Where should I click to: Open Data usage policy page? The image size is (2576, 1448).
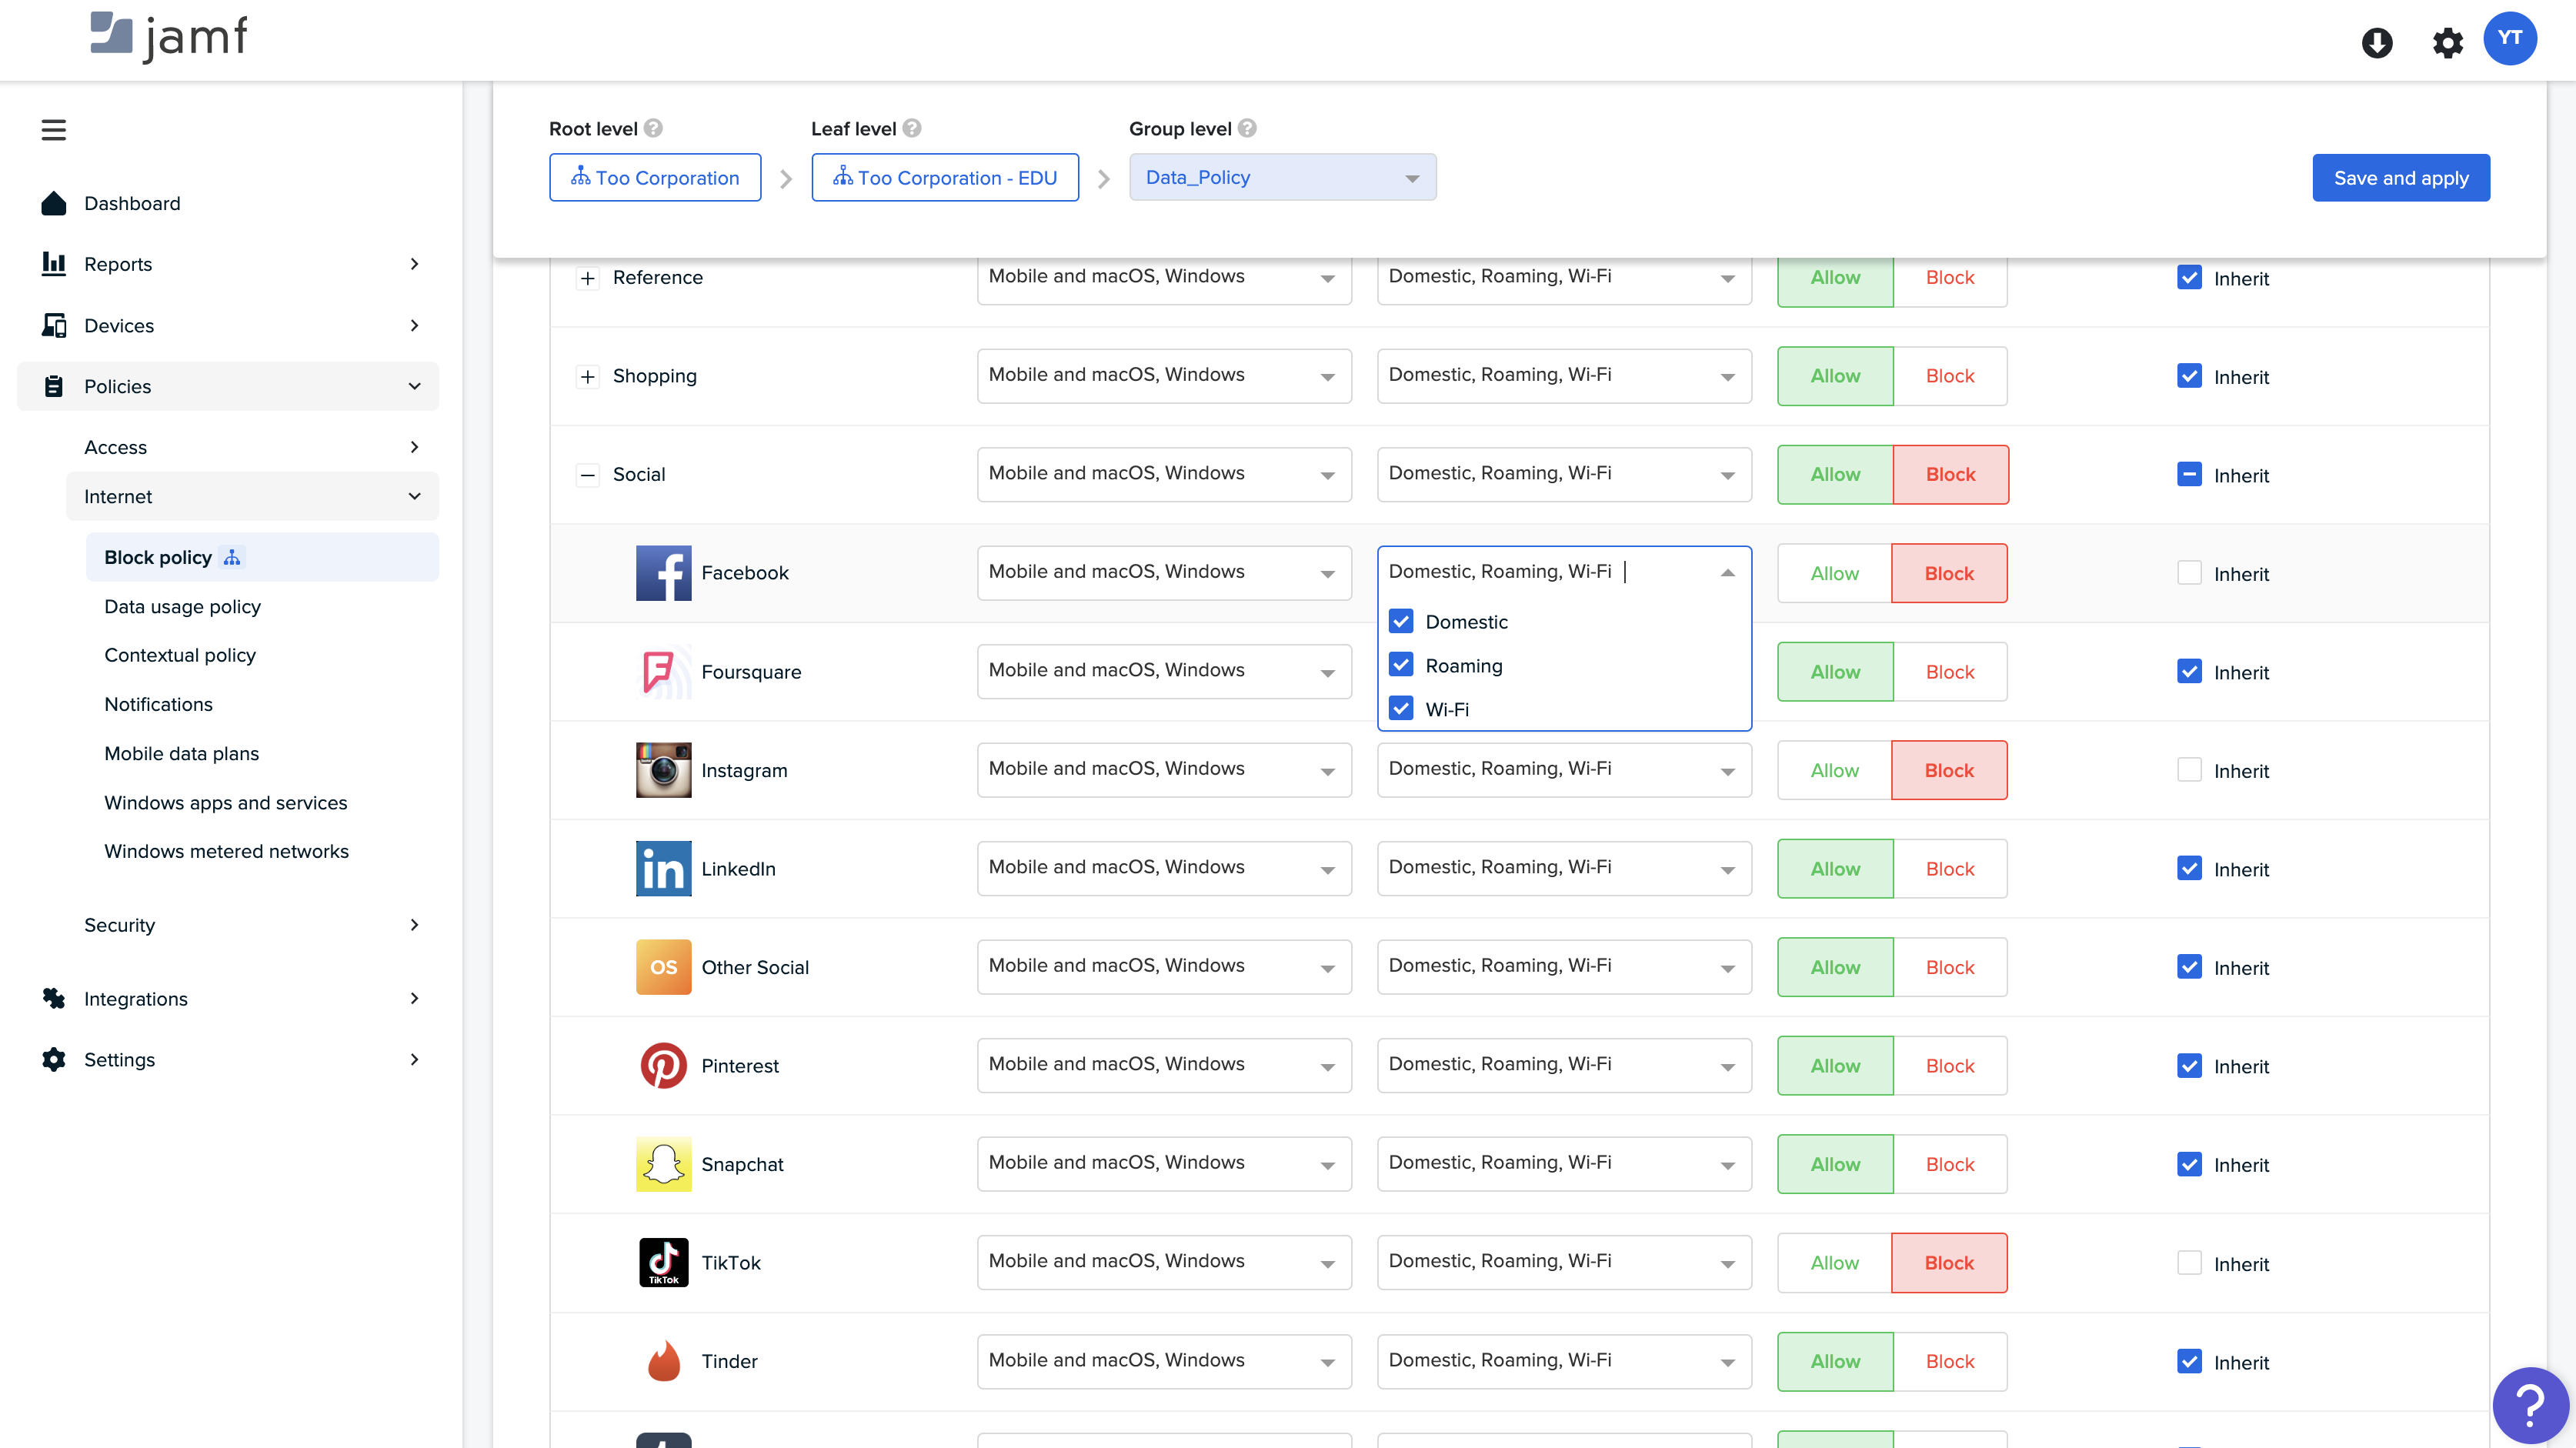pyautogui.click(x=182, y=606)
